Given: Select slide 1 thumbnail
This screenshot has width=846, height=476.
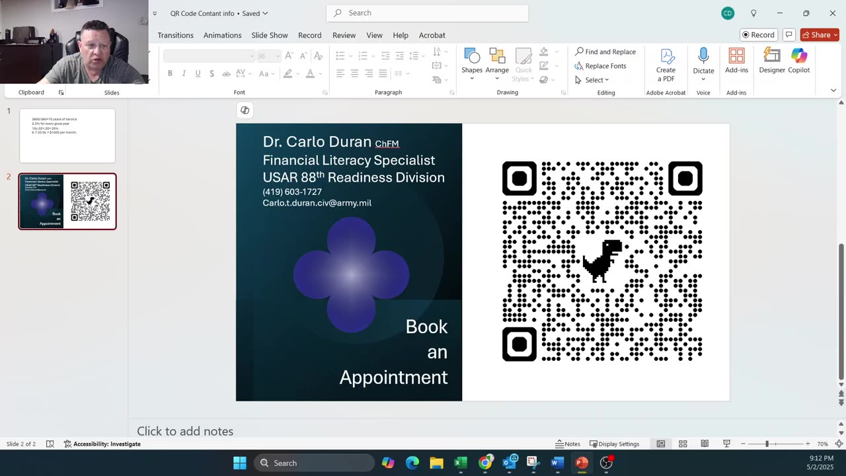Looking at the screenshot, I should tap(67, 136).
